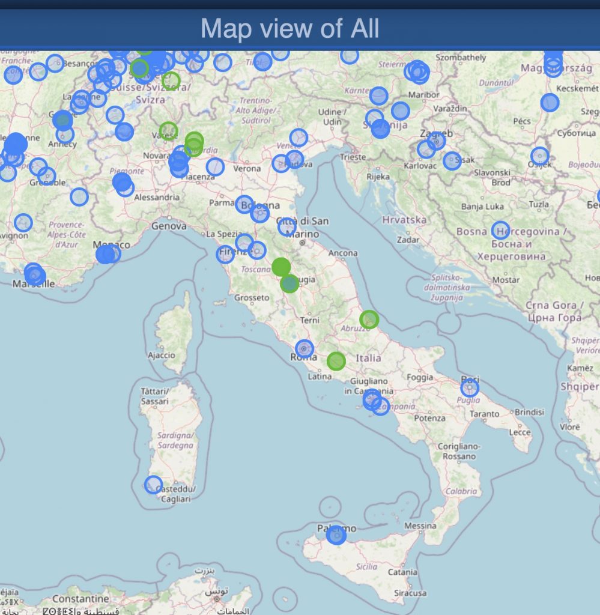Click the blue marker near San Marino
The image size is (600, 615).
tap(287, 227)
